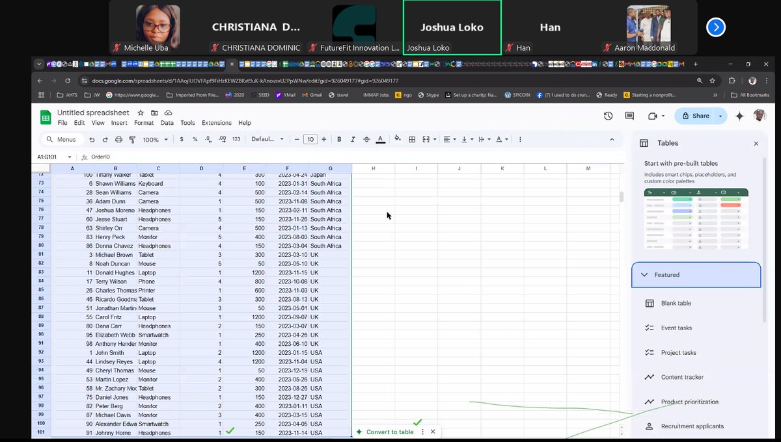The width and height of the screenshot is (781, 442).
Task: Open the three-dot more toolbar options
Action: click(x=520, y=139)
